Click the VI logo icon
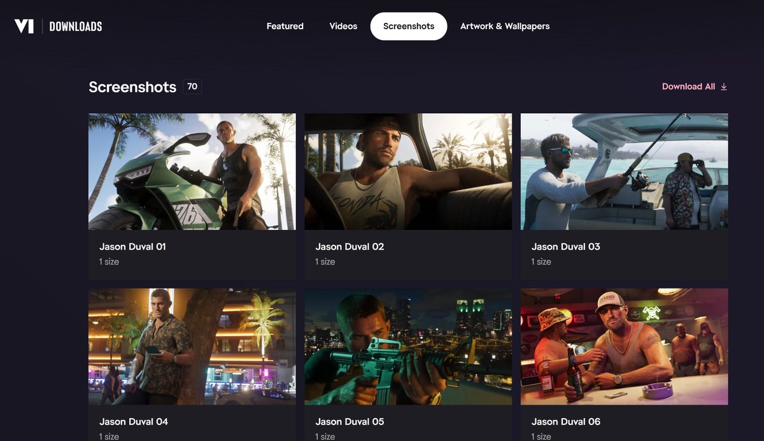The width and height of the screenshot is (764, 441). (x=24, y=26)
